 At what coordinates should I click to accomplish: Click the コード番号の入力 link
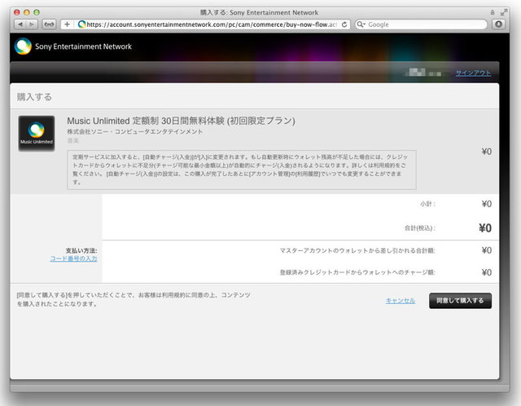click(73, 258)
